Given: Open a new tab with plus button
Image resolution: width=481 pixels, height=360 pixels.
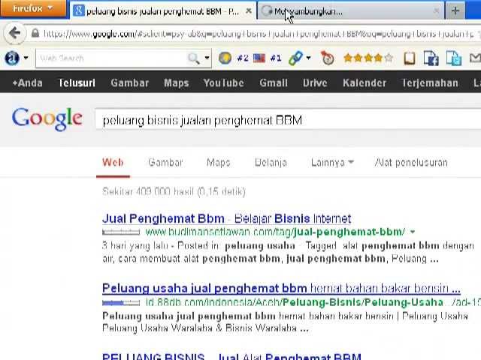Looking at the screenshot, I should pos(455,10).
